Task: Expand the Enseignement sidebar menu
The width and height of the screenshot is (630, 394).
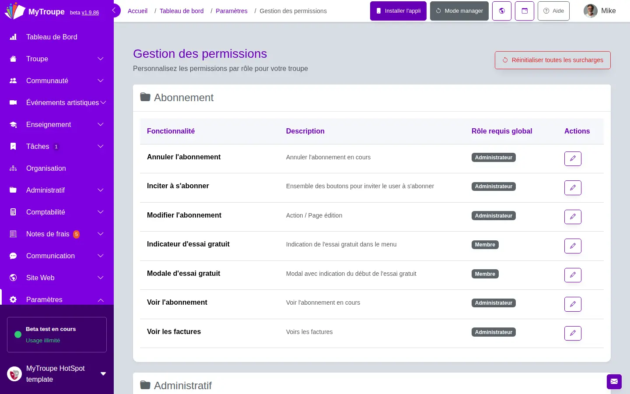Action: pos(101,125)
